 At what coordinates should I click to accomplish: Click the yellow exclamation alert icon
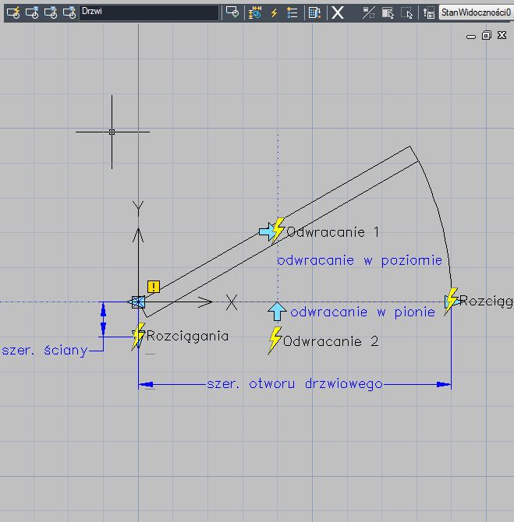[154, 287]
